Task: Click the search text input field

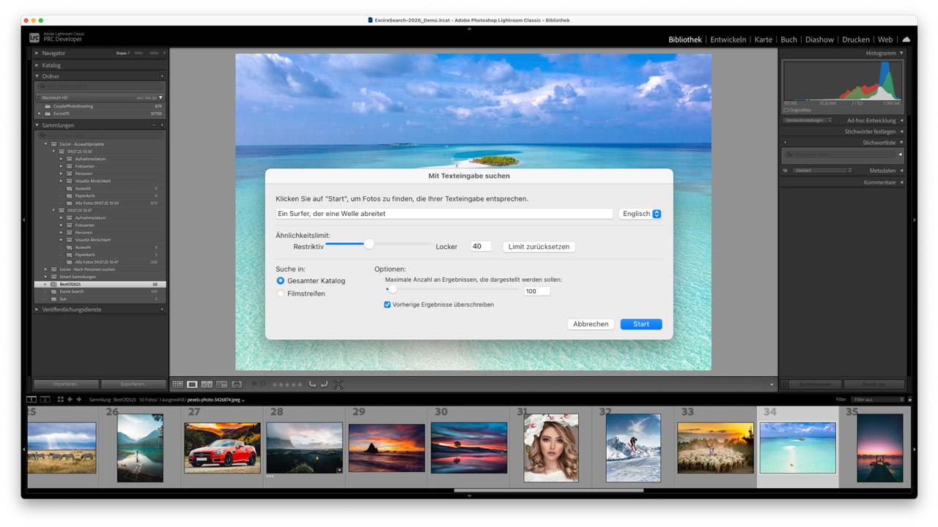Action: tap(444, 214)
